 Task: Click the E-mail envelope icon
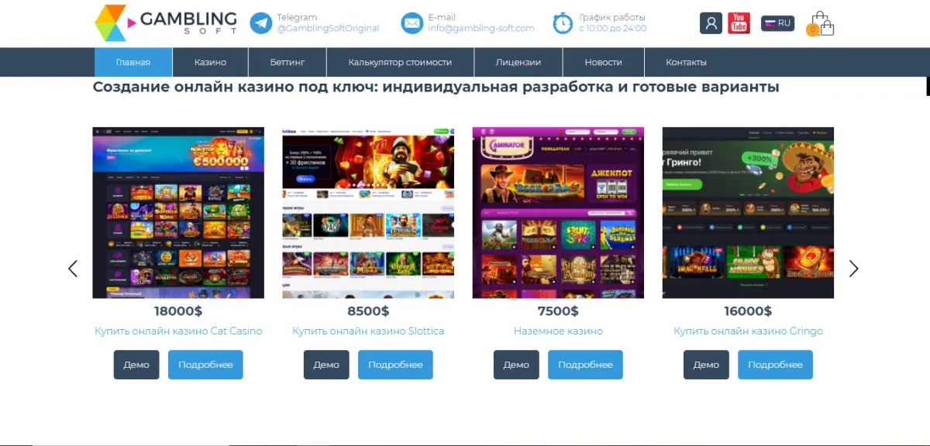pyautogui.click(x=412, y=23)
